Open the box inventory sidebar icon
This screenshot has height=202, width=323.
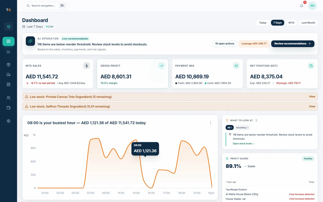9,65
